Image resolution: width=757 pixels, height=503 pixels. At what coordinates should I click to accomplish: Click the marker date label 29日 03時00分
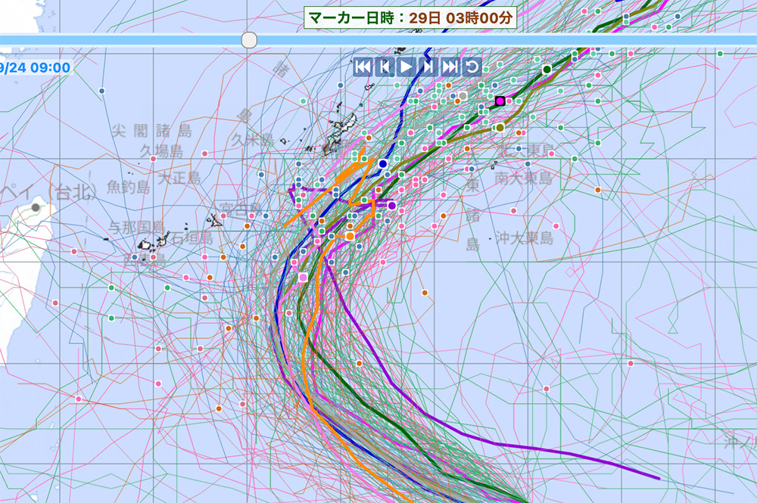(x=410, y=18)
